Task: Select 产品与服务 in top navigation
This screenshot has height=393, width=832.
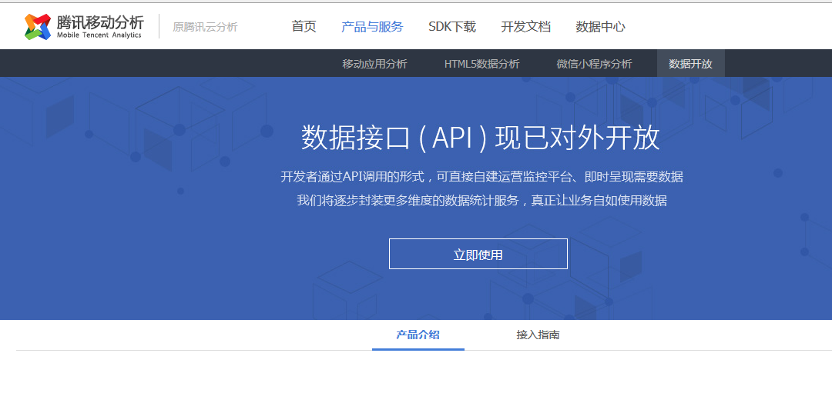Action: tap(372, 26)
